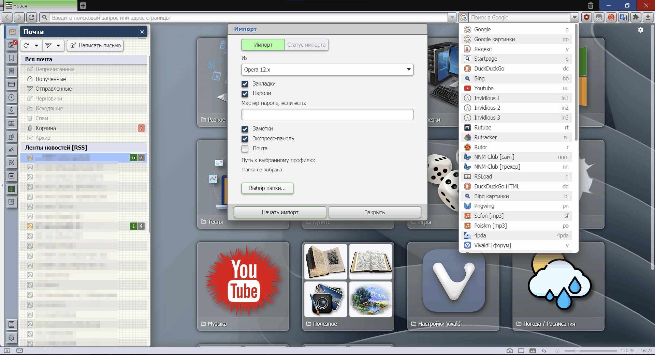This screenshot has width=655, height=355.
Task: Close the Почта panel
Action: pos(142,32)
